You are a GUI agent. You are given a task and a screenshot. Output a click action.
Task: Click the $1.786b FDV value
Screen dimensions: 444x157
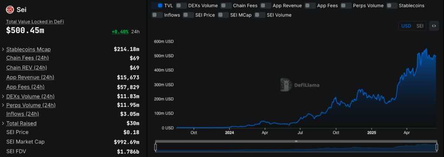coord(128,152)
